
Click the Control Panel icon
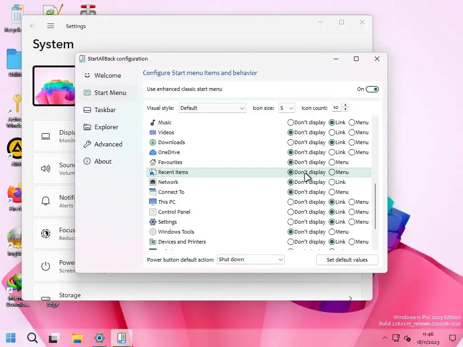point(153,212)
